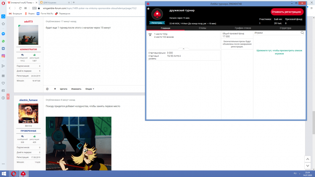The image size is (315, 177).
Task: Open My Flow send icon in sidebar
Action: click(3, 66)
